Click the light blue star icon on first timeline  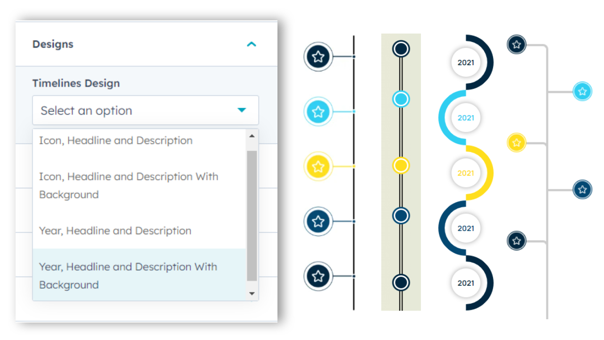tap(318, 112)
